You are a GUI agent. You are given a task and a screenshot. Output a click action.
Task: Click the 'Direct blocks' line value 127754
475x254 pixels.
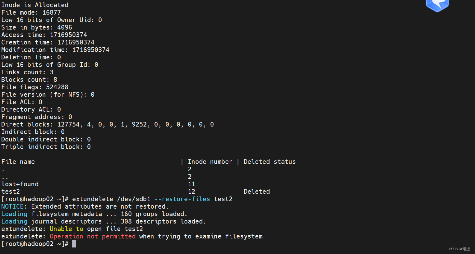[x=69, y=125]
